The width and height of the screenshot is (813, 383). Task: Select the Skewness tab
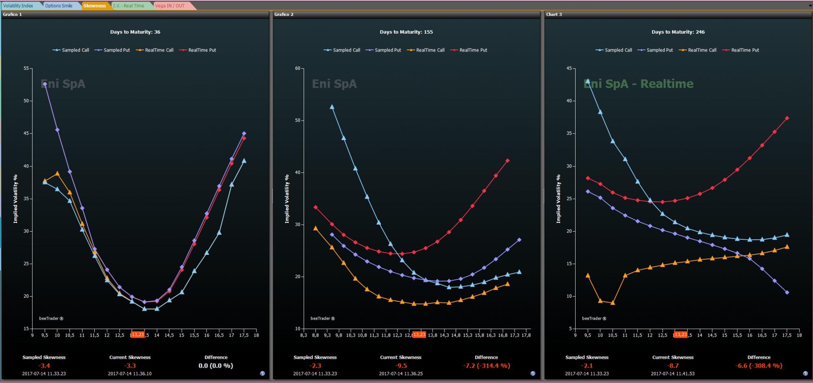coord(95,6)
